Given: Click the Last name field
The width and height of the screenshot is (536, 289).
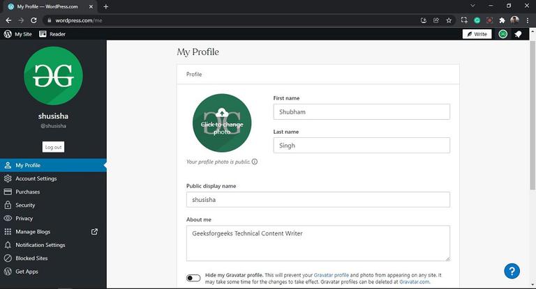Looking at the screenshot, I should click(362, 146).
